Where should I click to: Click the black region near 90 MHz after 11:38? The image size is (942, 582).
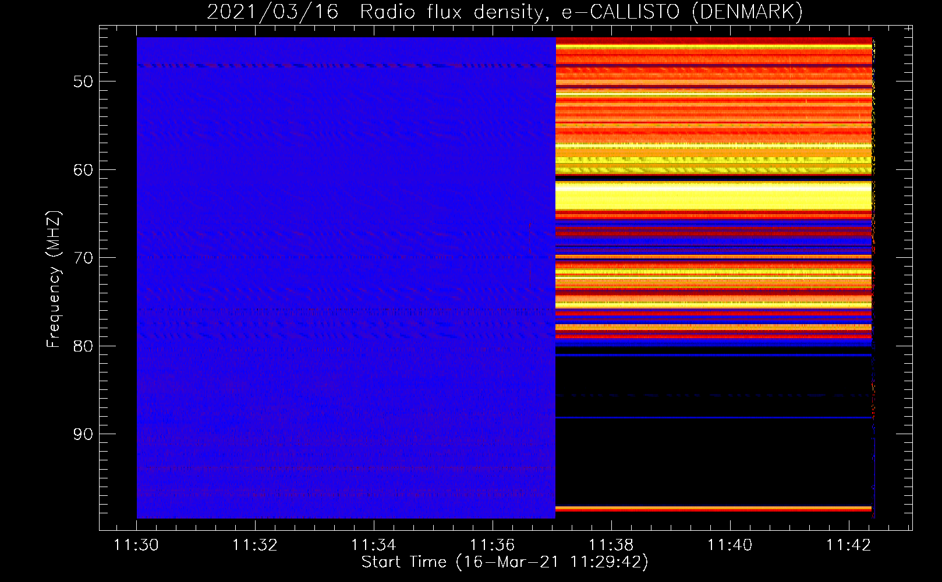pos(714,462)
